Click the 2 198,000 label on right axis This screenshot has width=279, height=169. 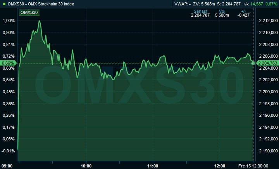click(x=268, y=104)
